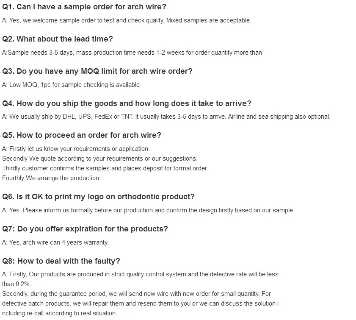The width and height of the screenshot is (356, 320).
Task: Click the Low MOQ answer line
Action: click(71, 85)
